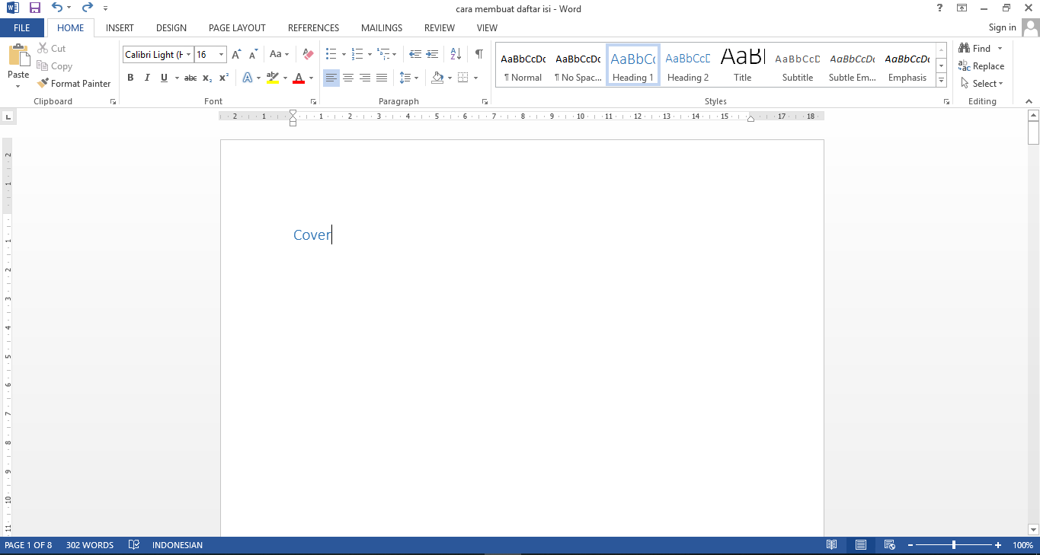1040x555 pixels.
Task: Click the word count in status bar
Action: coord(90,545)
